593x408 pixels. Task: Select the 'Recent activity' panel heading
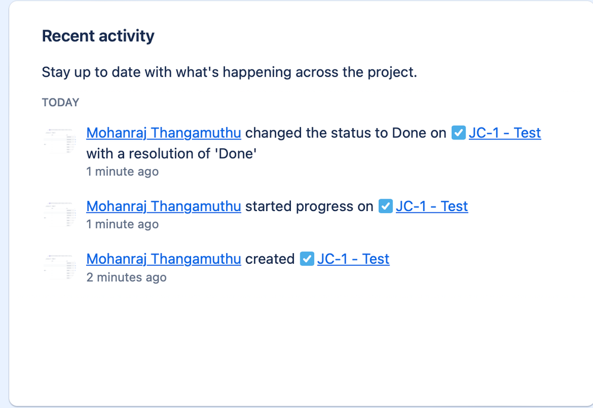click(97, 36)
